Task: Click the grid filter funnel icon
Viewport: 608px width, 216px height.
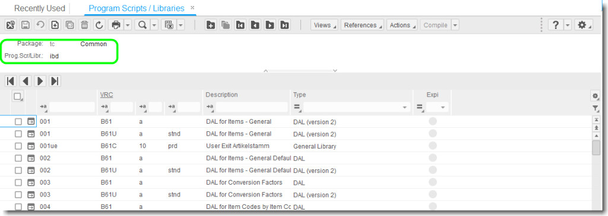Action: click(x=596, y=108)
